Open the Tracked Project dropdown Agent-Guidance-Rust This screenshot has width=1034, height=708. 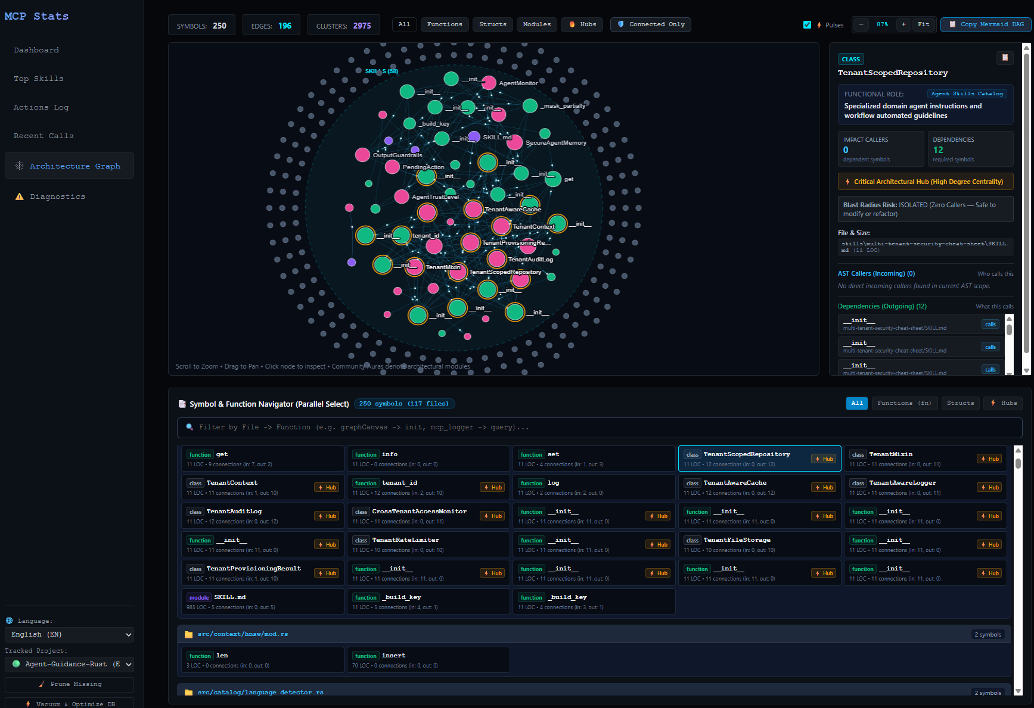click(x=69, y=664)
